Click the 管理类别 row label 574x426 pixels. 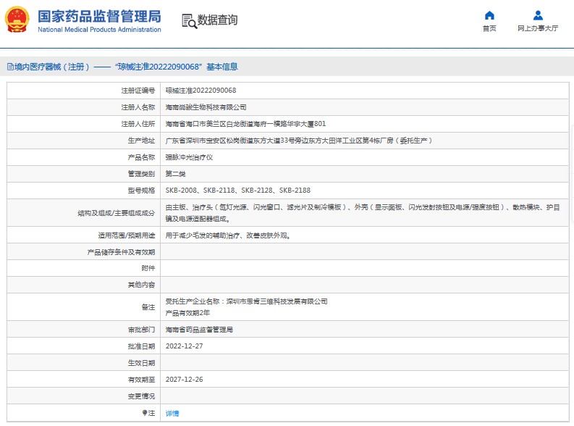tap(141, 174)
